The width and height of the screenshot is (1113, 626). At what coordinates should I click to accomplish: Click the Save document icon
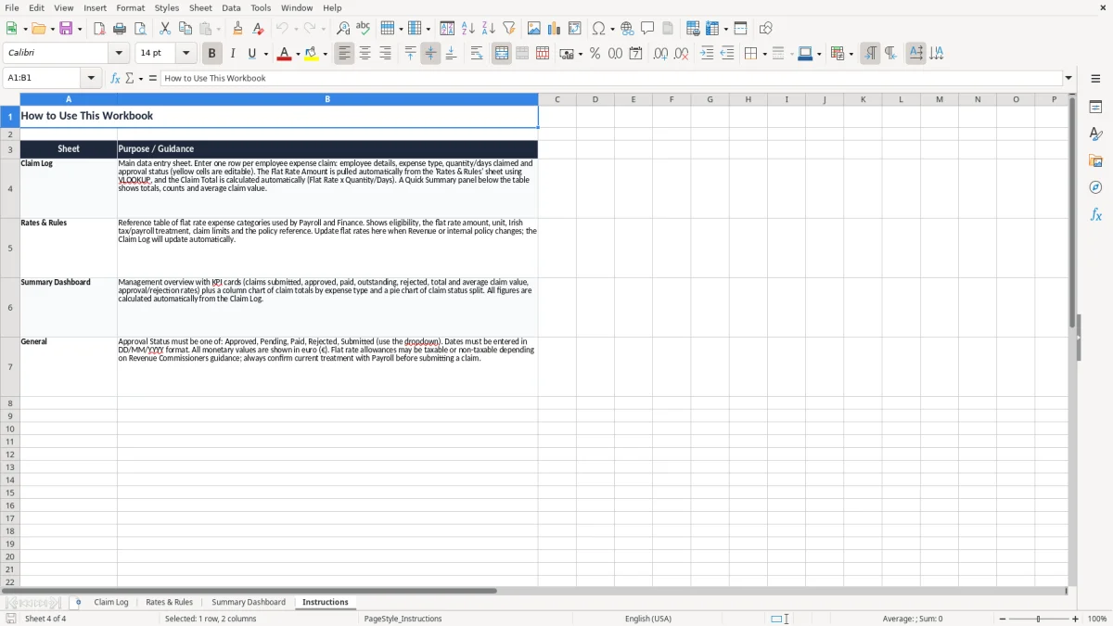tap(66, 29)
